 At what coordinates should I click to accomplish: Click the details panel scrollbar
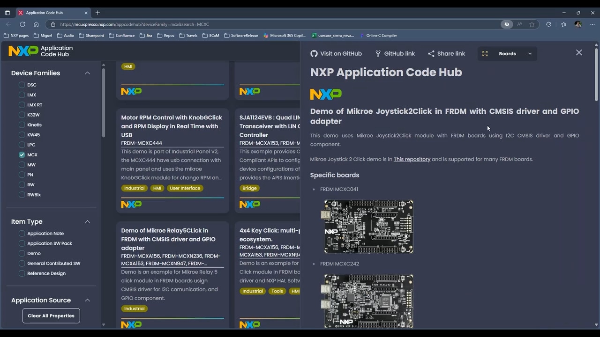tap(596, 74)
